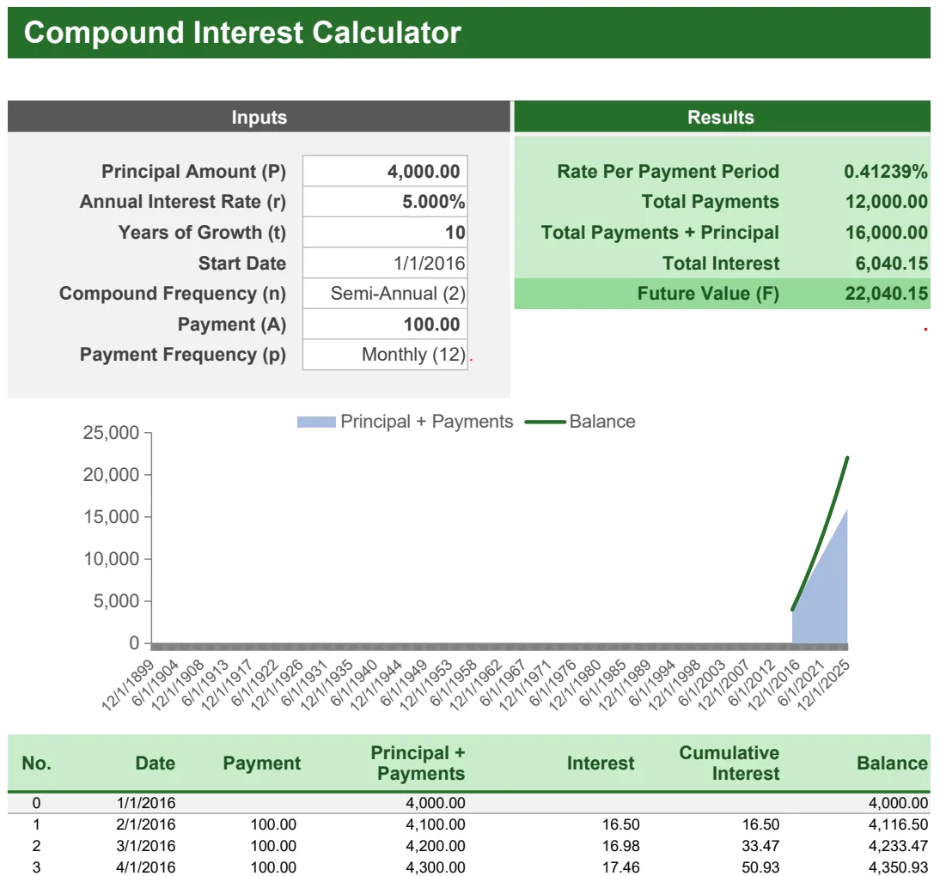The image size is (940, 876).
Task: Click the Interest column header
Action: click(601, 763)
